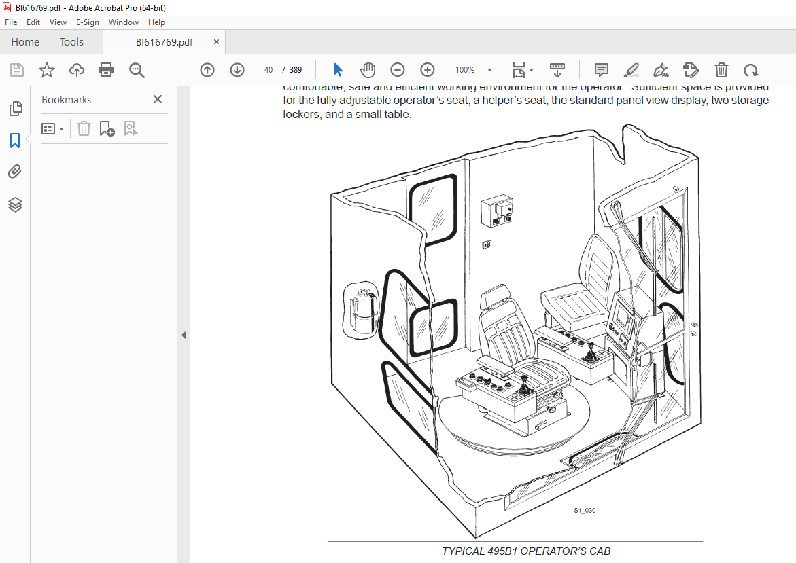Image resolution: width=796 pixels, height=563 pixels.
Task: Zoom out with minus button
Action: click(398, 70)
